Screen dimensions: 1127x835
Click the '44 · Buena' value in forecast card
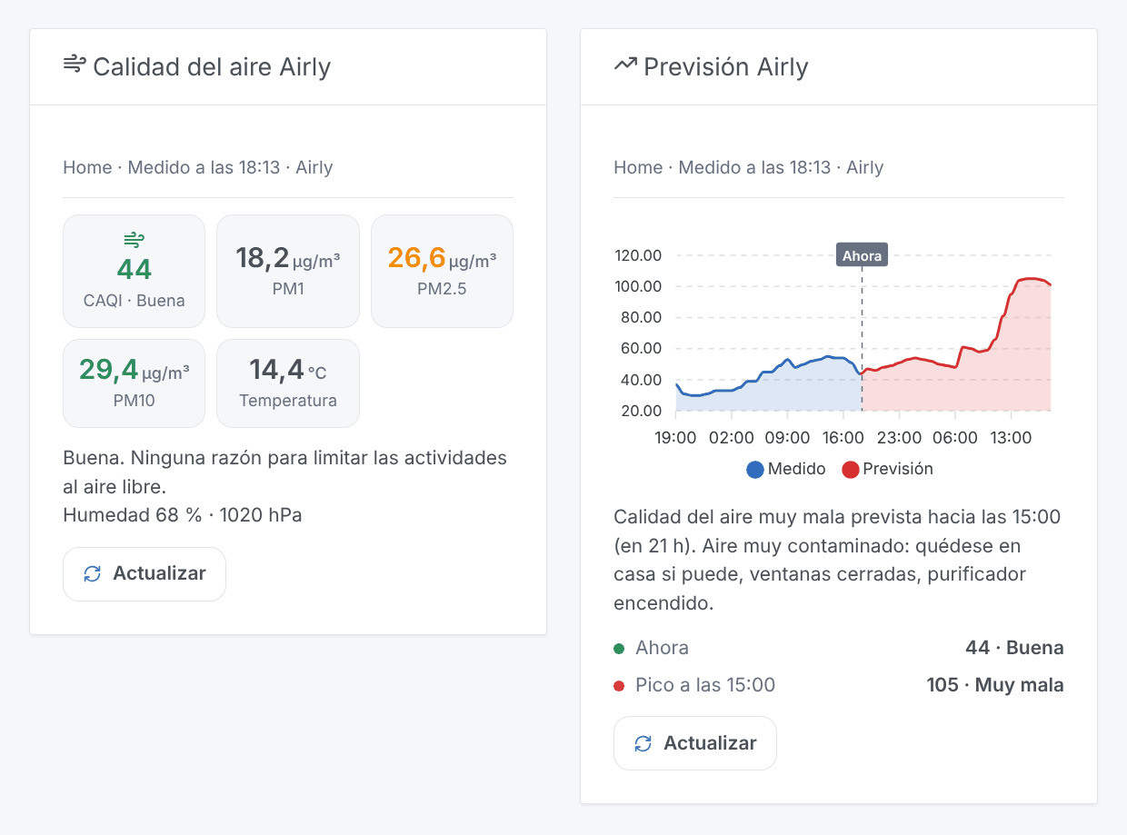[x=1014, y=648]
